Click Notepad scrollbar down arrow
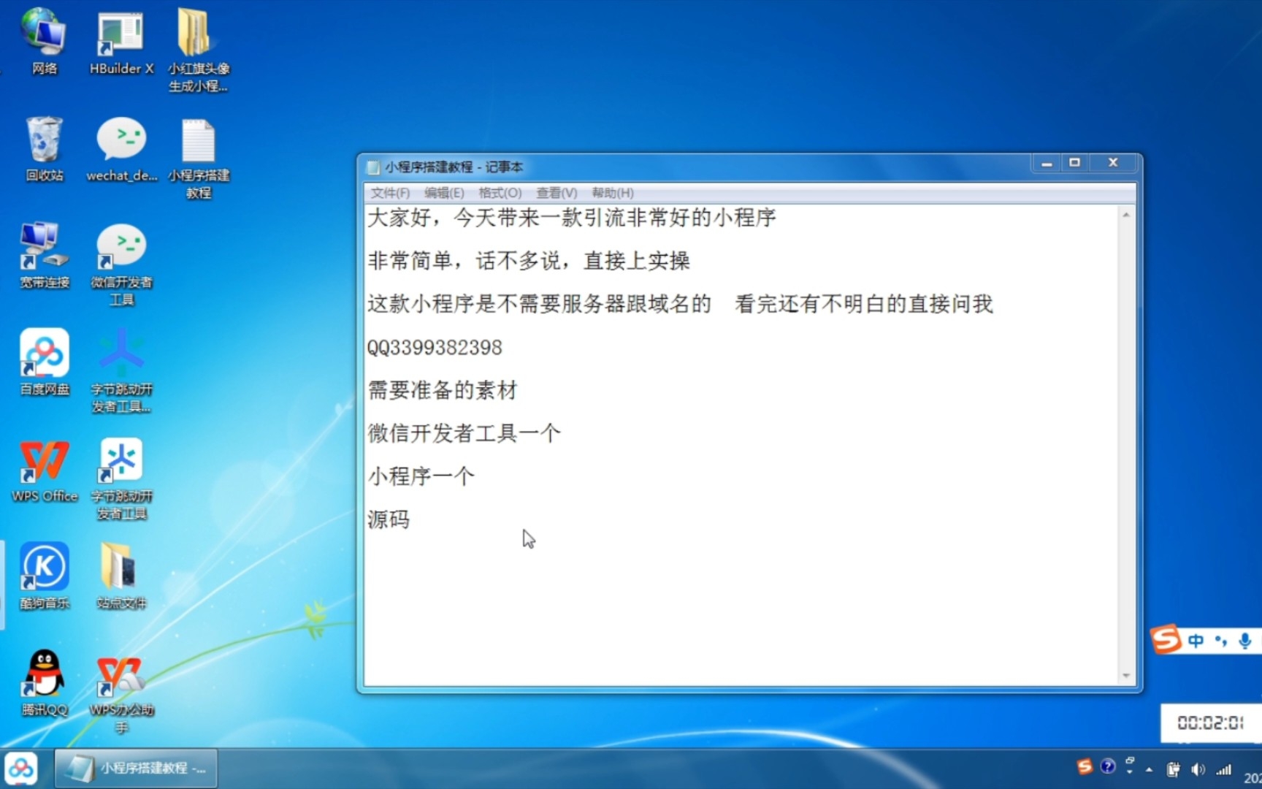The width and height of the screenshot is (1262, 789). coord(1126,676)
